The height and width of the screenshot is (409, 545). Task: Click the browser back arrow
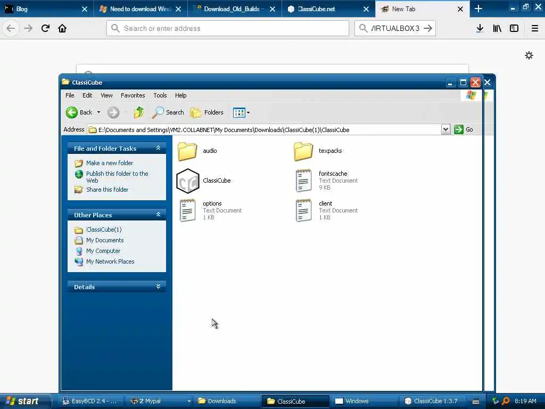11,28
